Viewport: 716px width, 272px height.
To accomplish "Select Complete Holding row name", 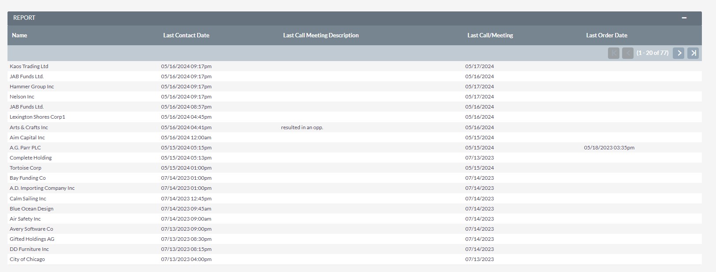I will click(x=31, y=158).
